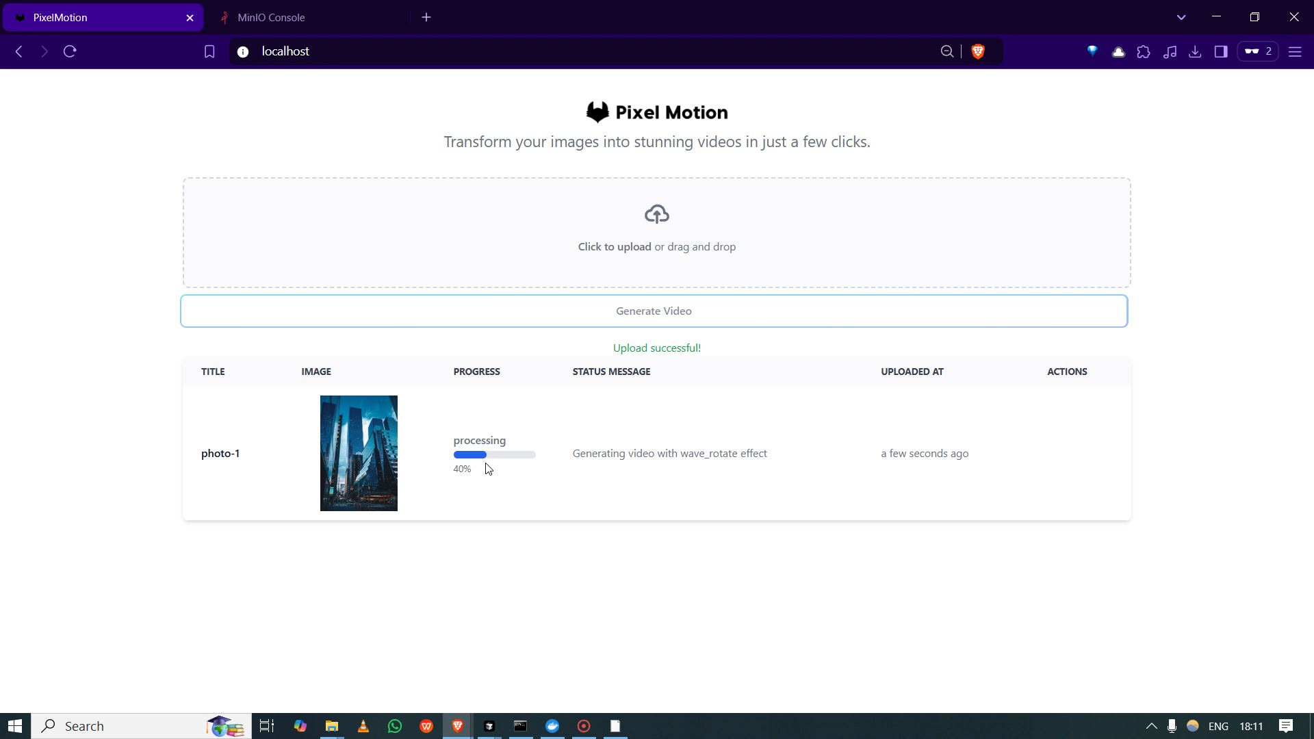Toggle the browser sidebar panel

coord(1221,51)
